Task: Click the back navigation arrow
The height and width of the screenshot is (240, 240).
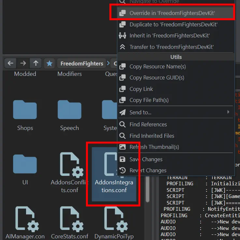Action: click(x=10, y=63)
